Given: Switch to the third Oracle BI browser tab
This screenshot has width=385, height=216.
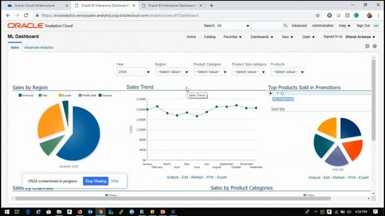Looking at the screenshot, I should pos(172,5).
